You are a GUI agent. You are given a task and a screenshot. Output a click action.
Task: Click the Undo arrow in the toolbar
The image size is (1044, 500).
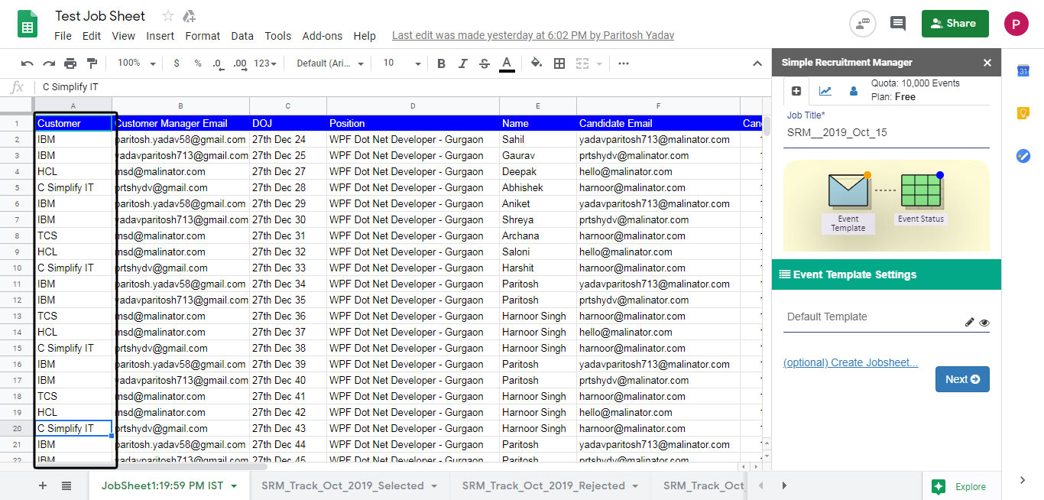[28, 63]
